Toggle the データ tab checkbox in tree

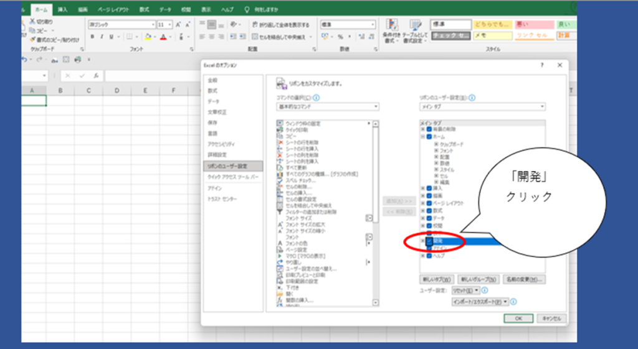[429, 218]
